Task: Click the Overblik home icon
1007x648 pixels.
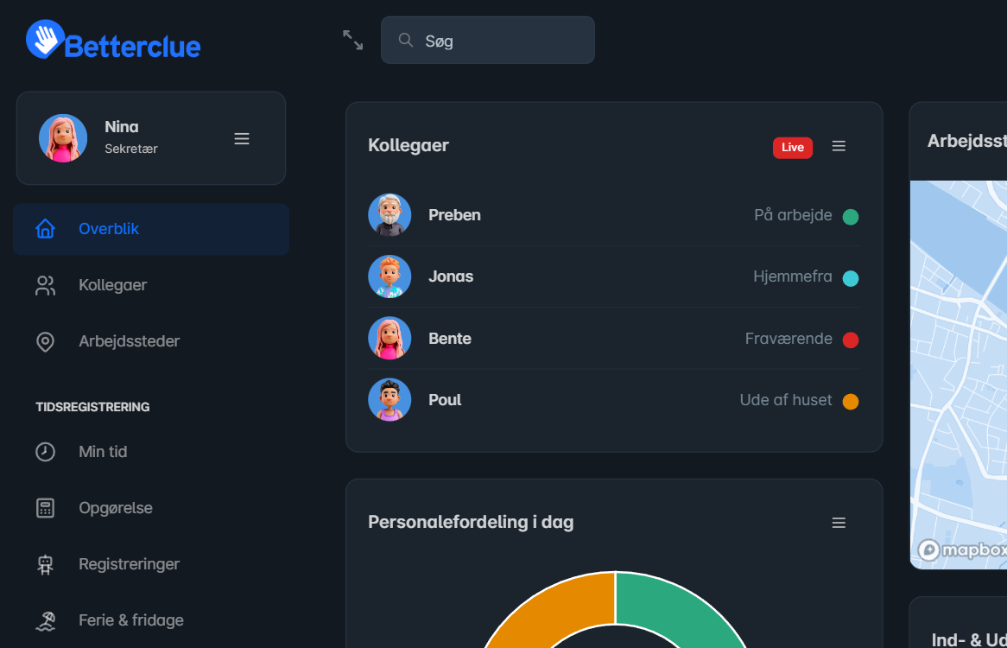Action: [45, 229]
